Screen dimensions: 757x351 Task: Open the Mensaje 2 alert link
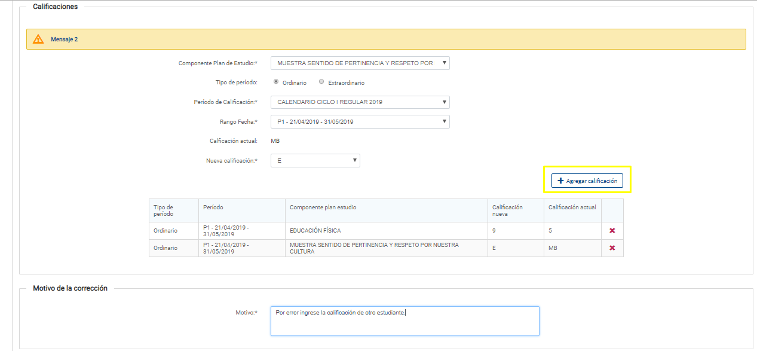tap(64, 39)
